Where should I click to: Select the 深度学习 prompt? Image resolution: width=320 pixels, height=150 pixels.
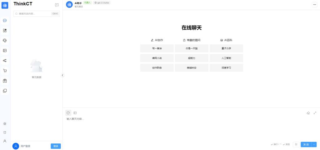click(226, 68)
